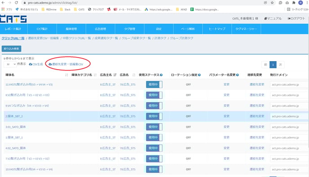Viewport: 309px width, 177px height.
Task: Toggle 使用中 switch for 2:媒体_SBT_2 row
Action: [154, 116]
